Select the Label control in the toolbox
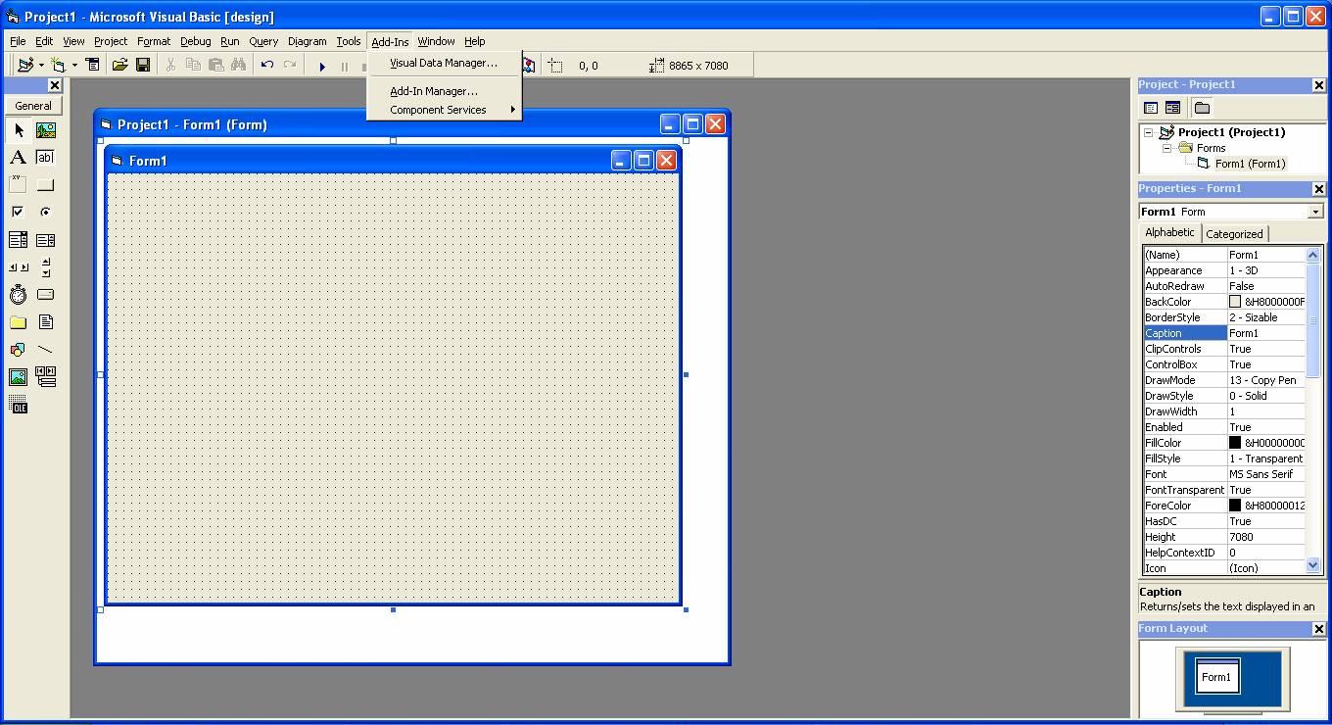This screenshot has width=1332, height=725. (x=18, y=157)
